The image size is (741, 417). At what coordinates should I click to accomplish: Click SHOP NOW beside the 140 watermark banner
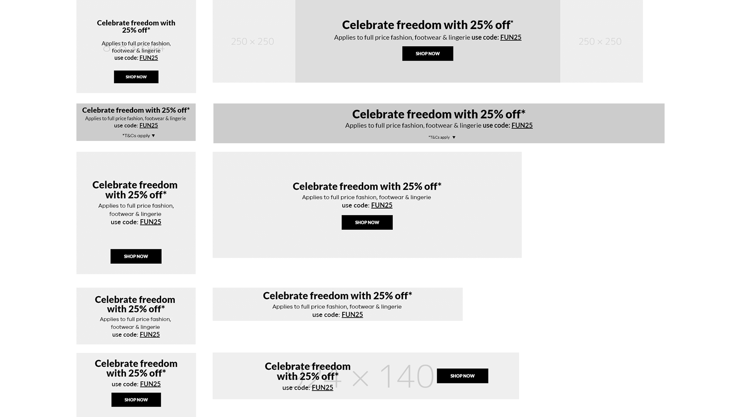tap(462, 376)
